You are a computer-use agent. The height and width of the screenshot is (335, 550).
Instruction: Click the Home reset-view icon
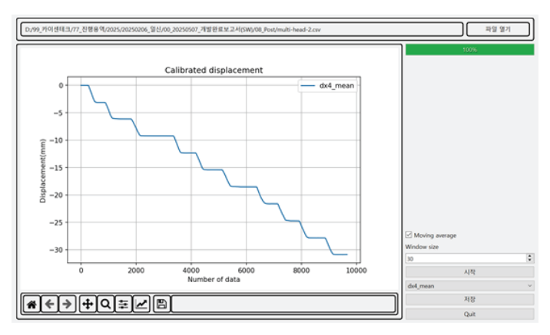coord(32,304)
